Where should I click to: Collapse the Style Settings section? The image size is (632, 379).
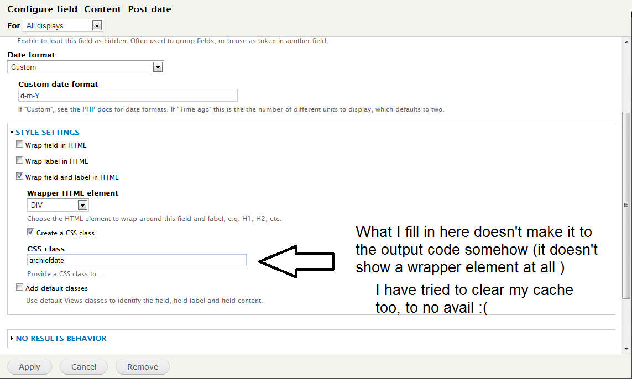[47, 132]
